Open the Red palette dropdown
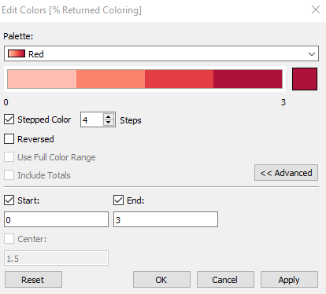The width and height of the screenshot is (326, 294). [x=161, y=53]
